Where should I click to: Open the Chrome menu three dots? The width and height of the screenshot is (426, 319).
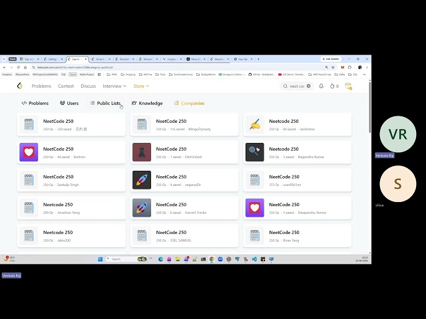[367, 67]
